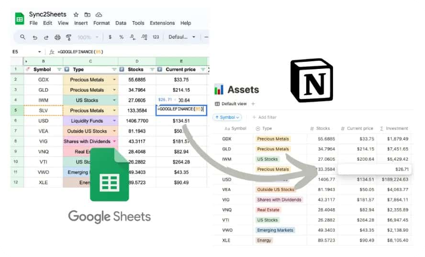Open the File menu
The width and height of the screenshot is (425, 257).
coord(34,23)
